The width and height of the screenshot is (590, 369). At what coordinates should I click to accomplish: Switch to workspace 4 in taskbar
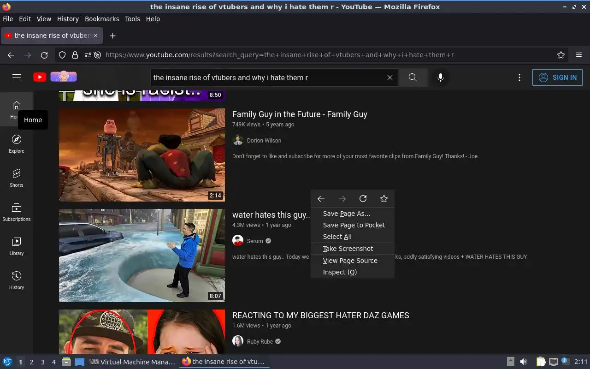[x=53, y=362]
